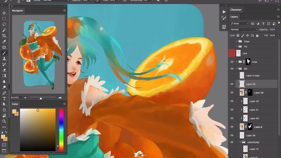Hide the Char group layer

click(232, 62)
